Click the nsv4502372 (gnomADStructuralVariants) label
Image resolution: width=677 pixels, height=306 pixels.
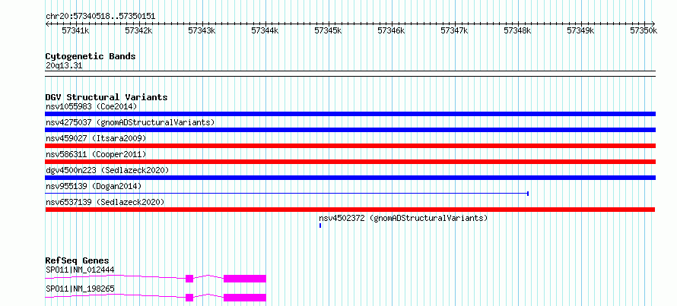[403, 218]
